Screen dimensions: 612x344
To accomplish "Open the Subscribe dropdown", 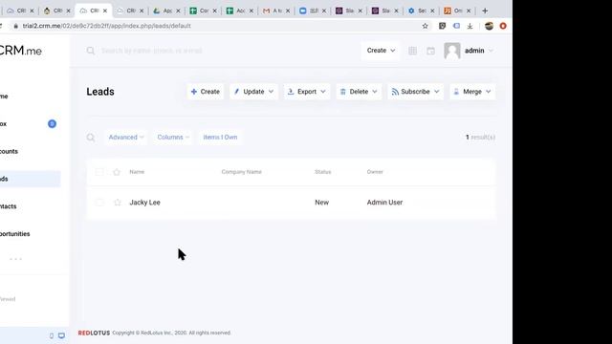I will (415, 92).
